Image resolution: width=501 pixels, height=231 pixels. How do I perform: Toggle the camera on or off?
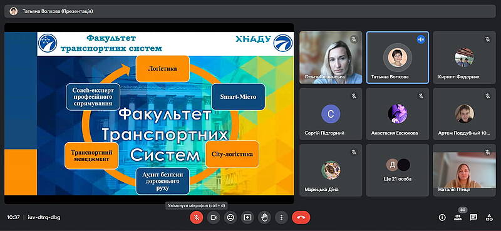[214, 218]
